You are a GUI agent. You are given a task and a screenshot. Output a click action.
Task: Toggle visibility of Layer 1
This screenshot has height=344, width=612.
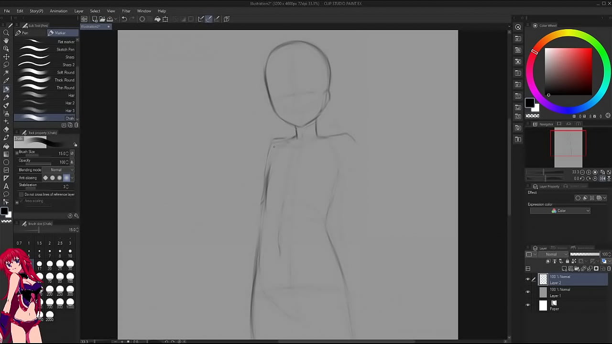[x=528, y=292]
